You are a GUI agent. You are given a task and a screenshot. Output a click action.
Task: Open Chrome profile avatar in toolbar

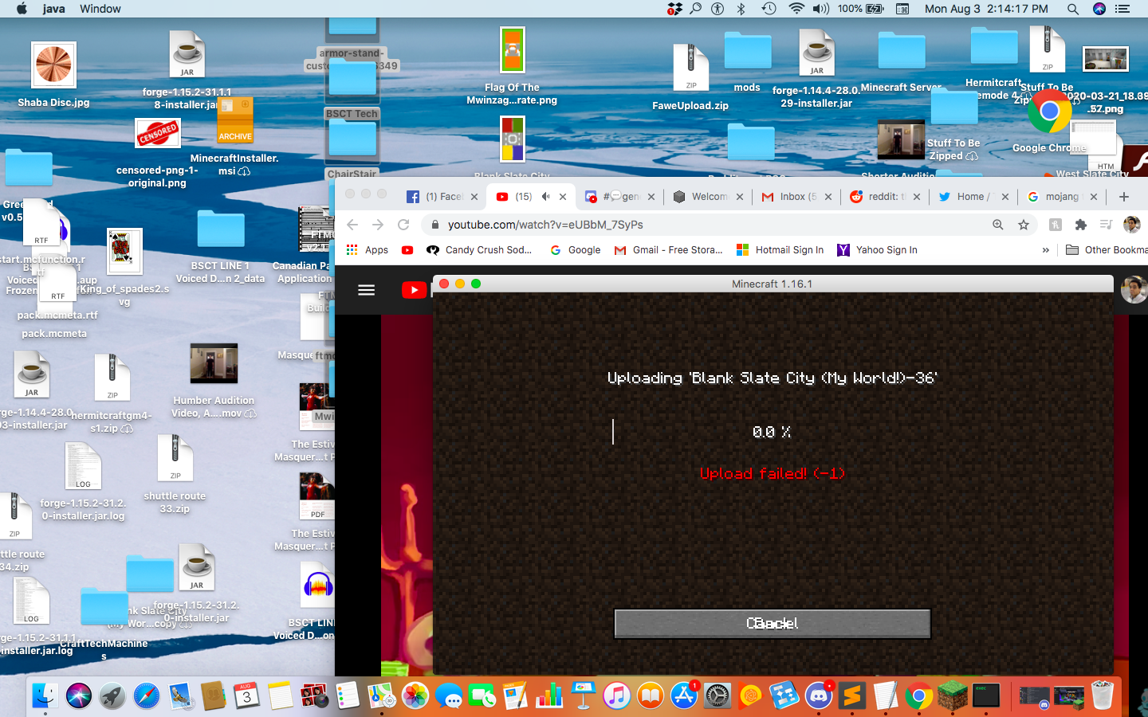pyautogui.click(x=1131, y=225)
